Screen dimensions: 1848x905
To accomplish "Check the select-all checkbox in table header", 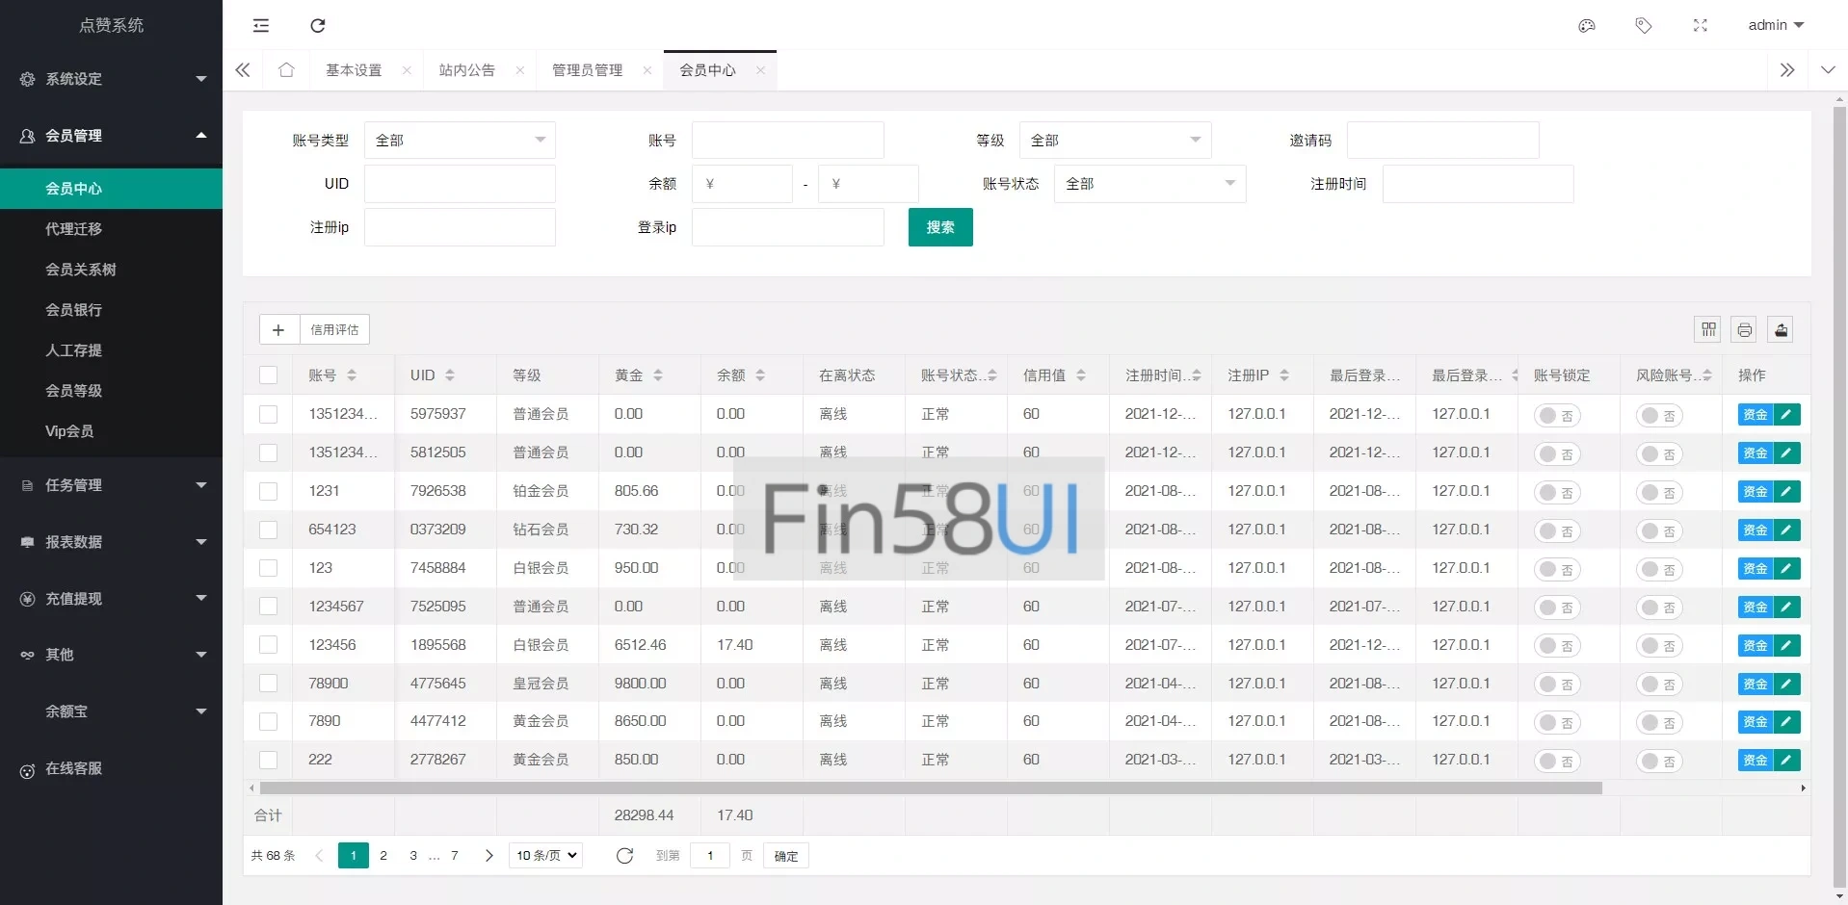I will pyautogui.click(x=269, y=375).
